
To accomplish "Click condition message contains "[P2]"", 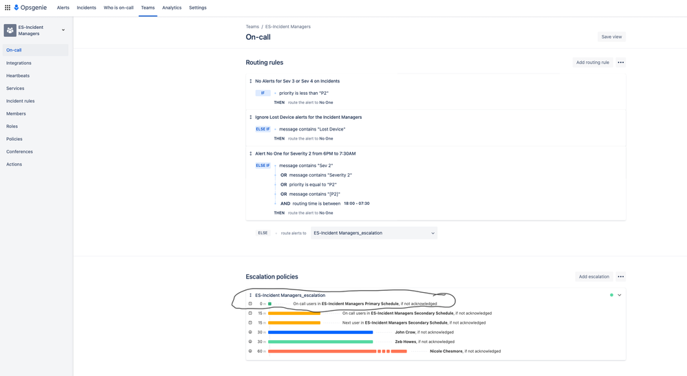I will click(314, 194).
